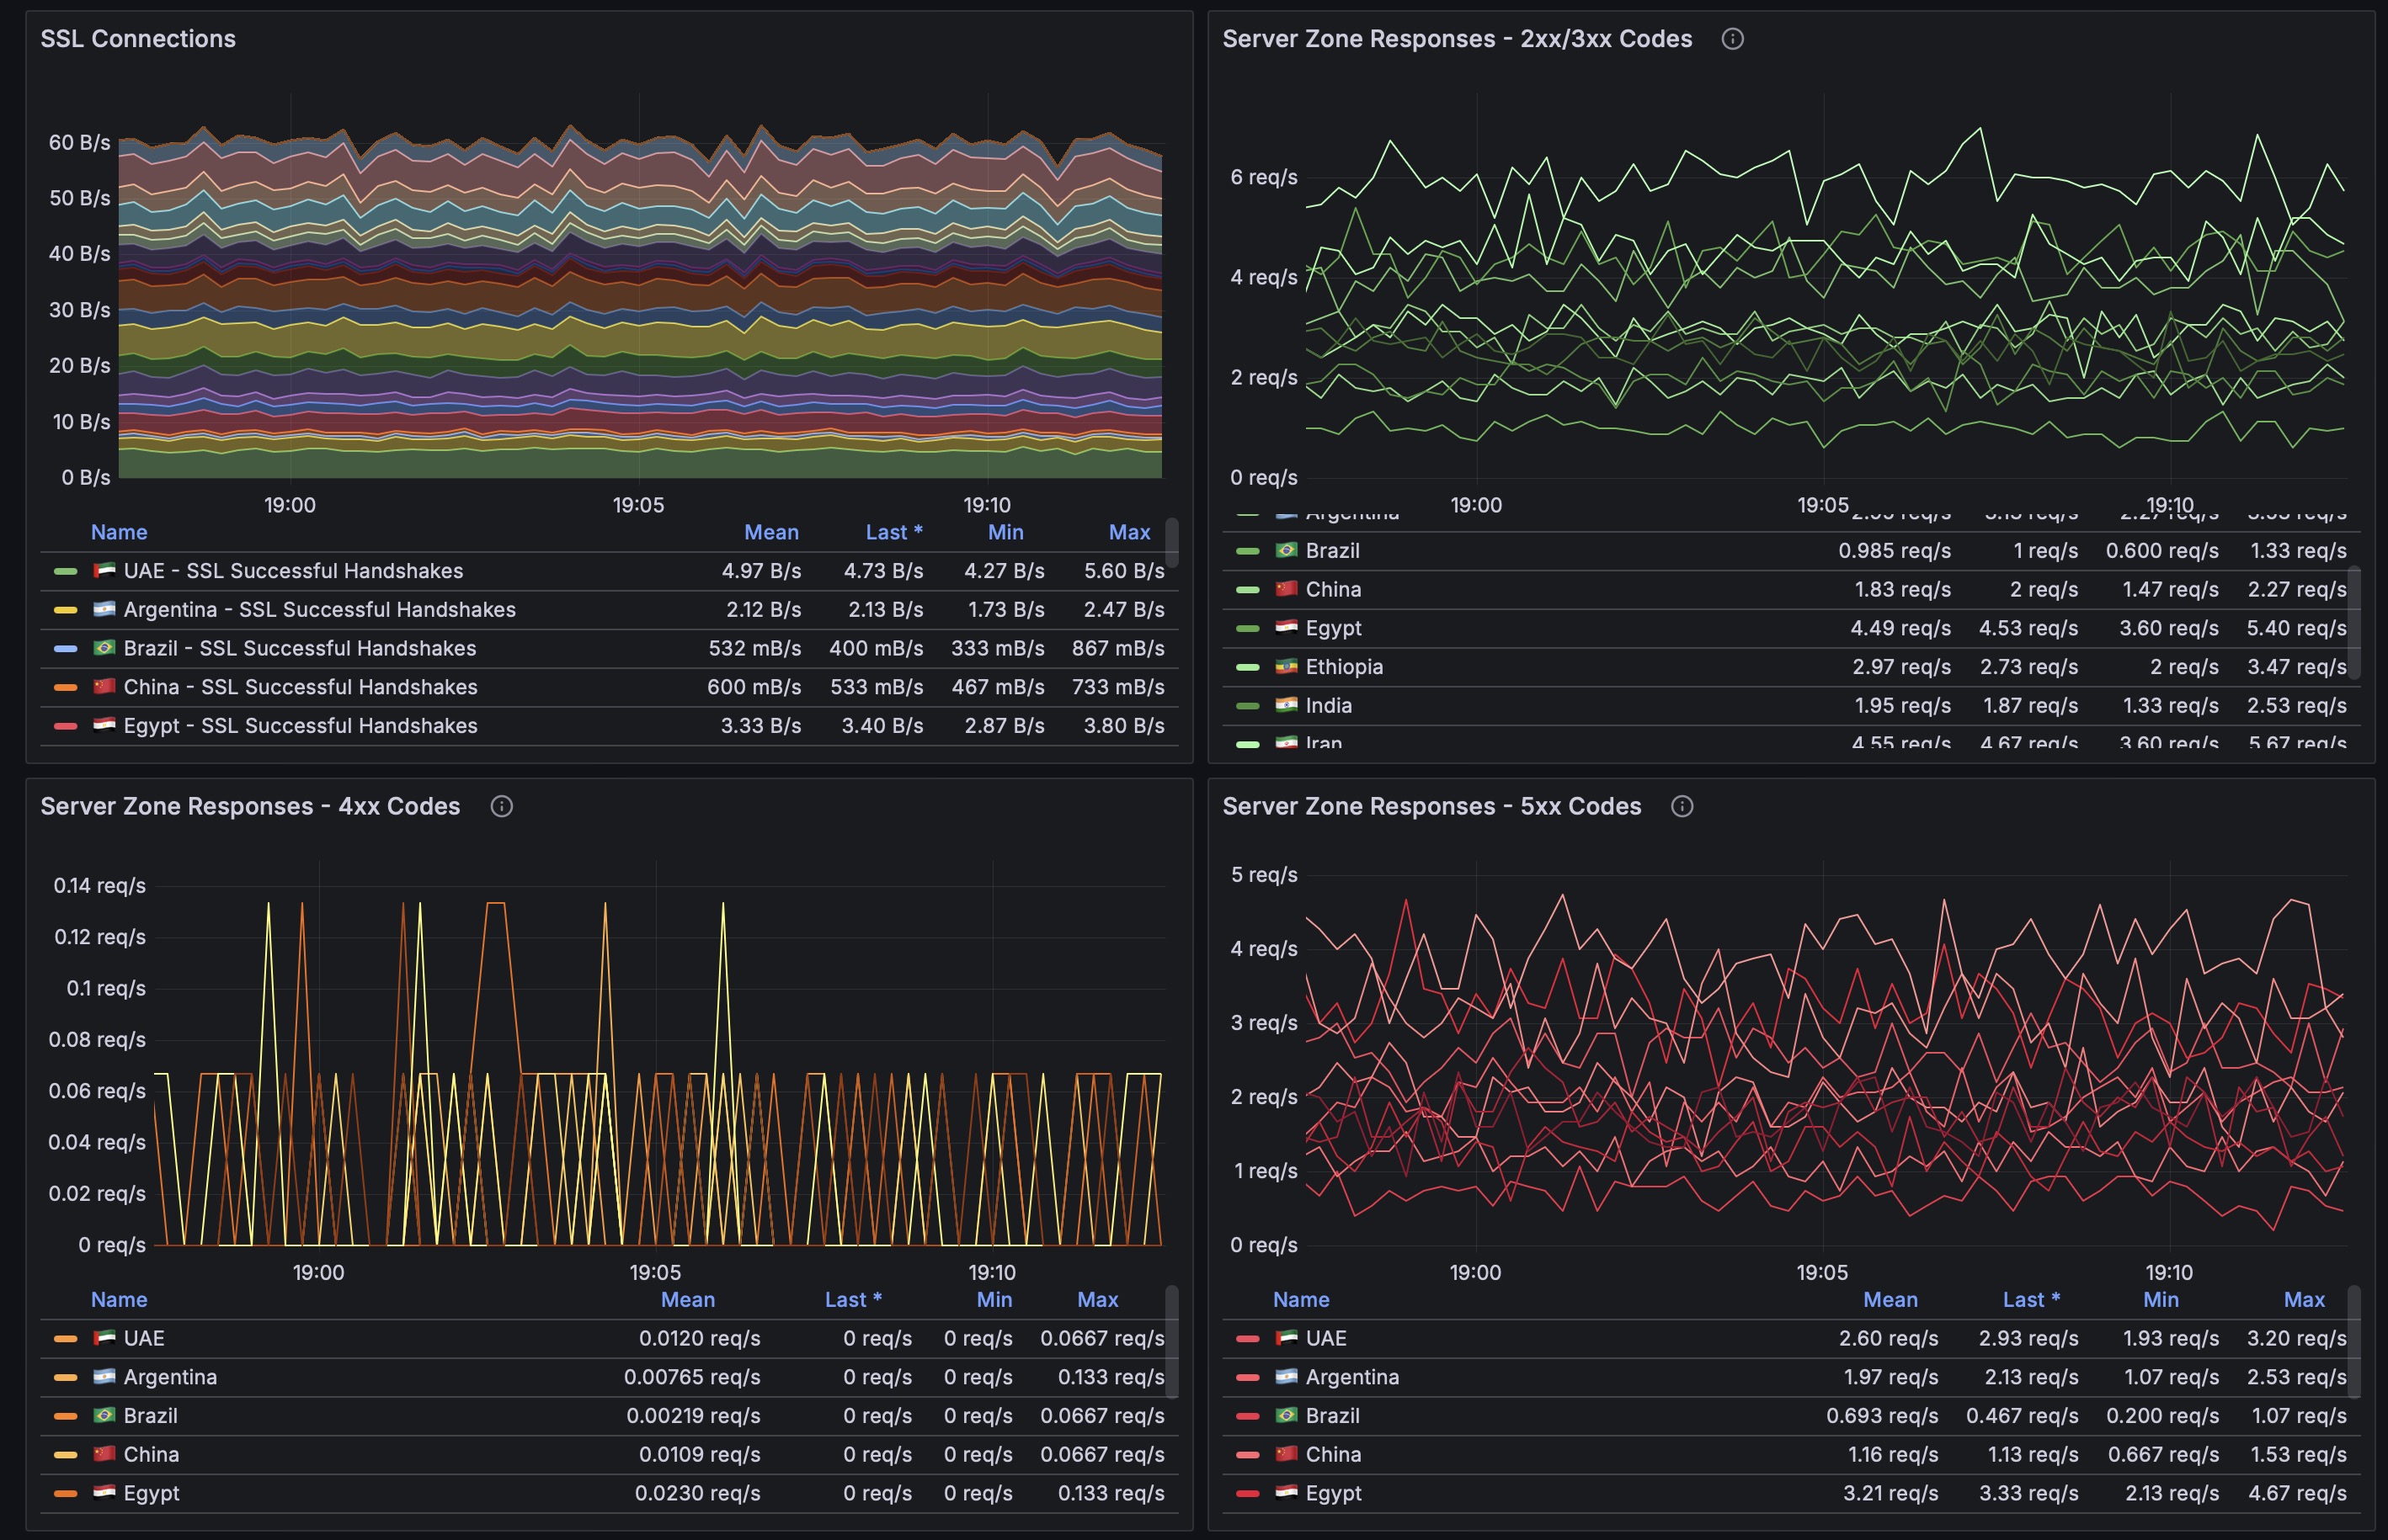This screenshot has width=2388, height=1540.
Task: Click China flag in 4xx legend
Action: [x=104, y=1454]
